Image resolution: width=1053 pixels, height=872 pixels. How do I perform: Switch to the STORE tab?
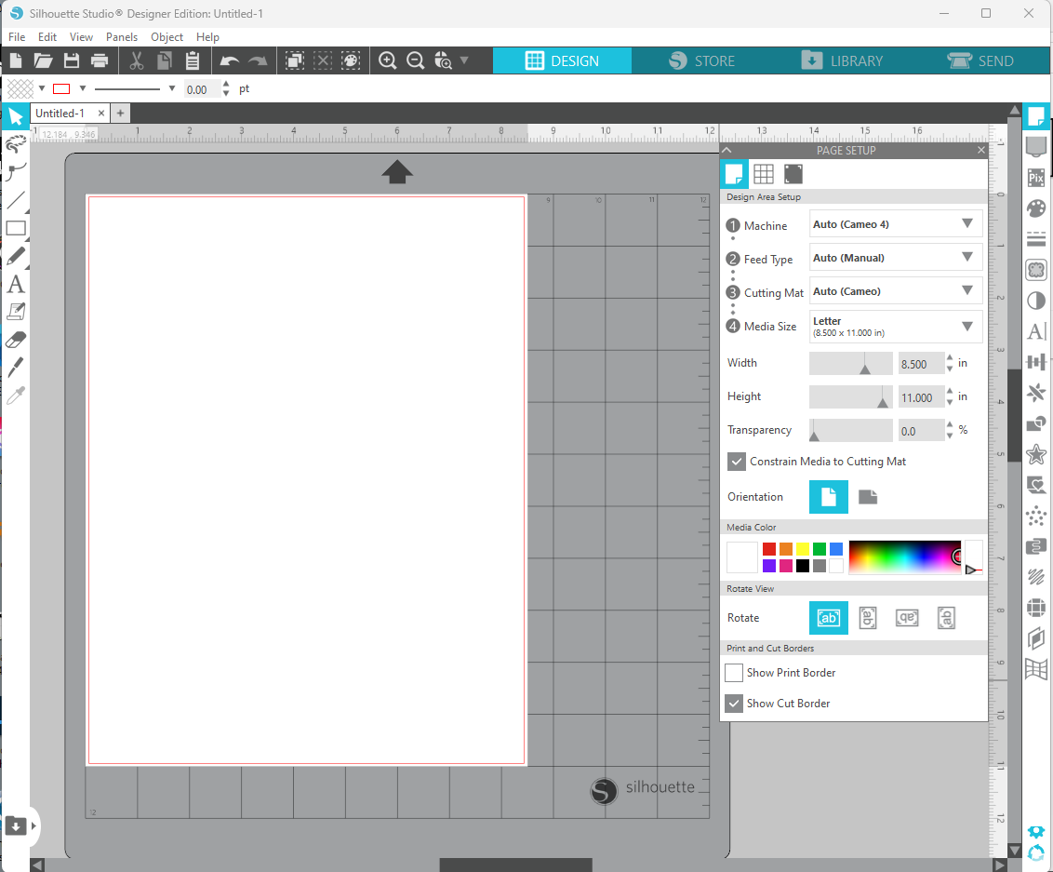click(x=703, y=60)
